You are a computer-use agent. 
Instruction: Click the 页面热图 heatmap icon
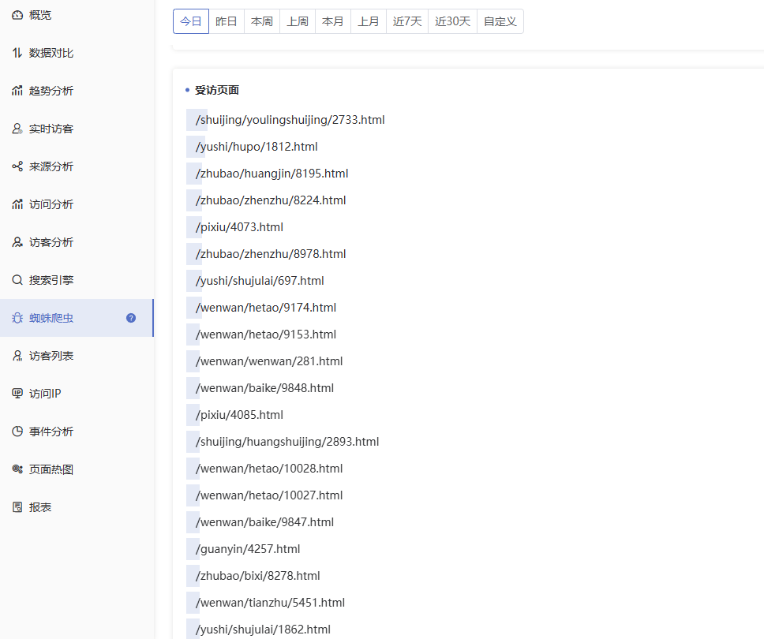[17, 469]
